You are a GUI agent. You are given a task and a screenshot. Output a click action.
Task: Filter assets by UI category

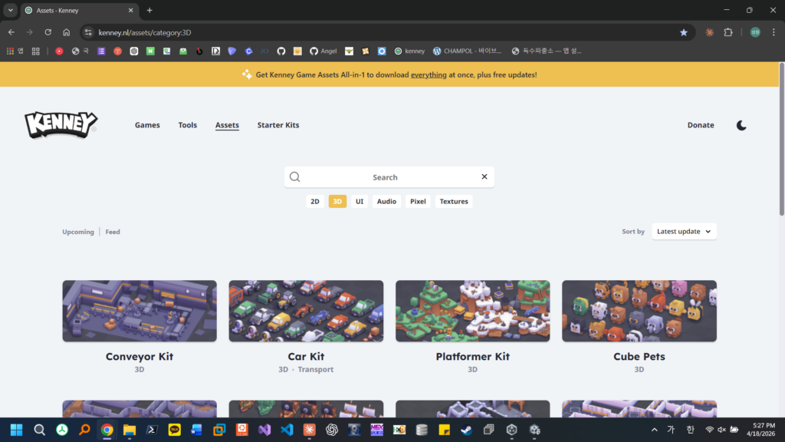click(360, 202)
